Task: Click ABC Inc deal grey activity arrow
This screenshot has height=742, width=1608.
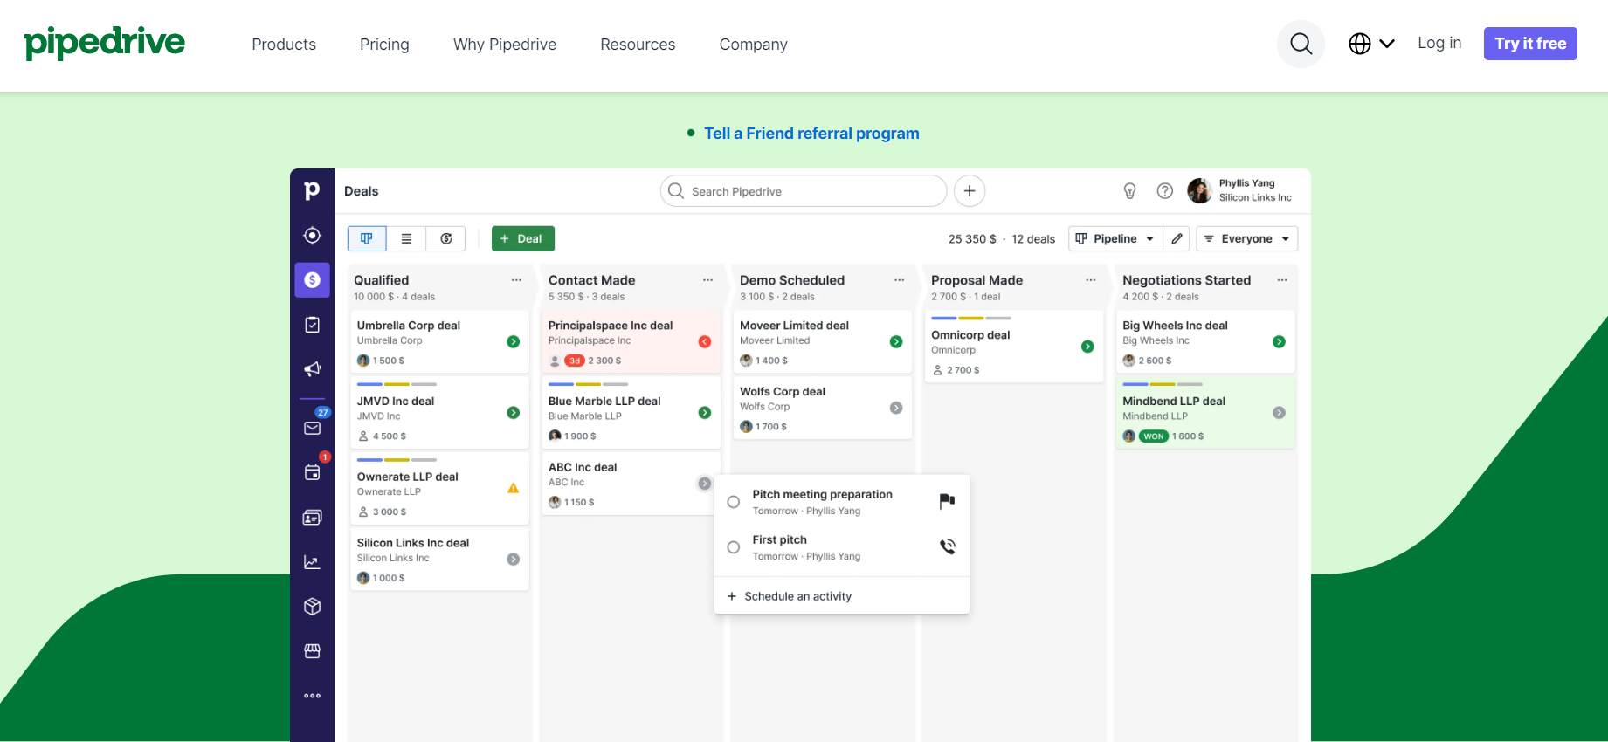Action: coord(705,484)
